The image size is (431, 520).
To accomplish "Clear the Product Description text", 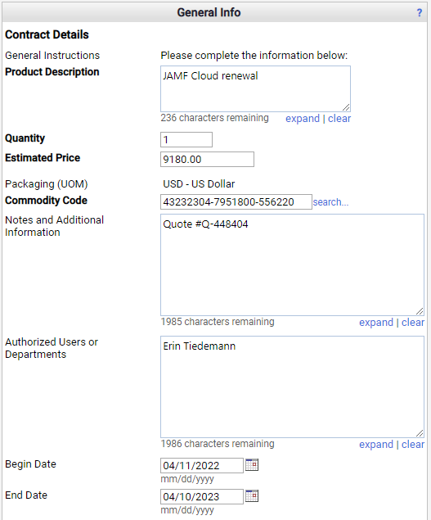I will 339,119.
